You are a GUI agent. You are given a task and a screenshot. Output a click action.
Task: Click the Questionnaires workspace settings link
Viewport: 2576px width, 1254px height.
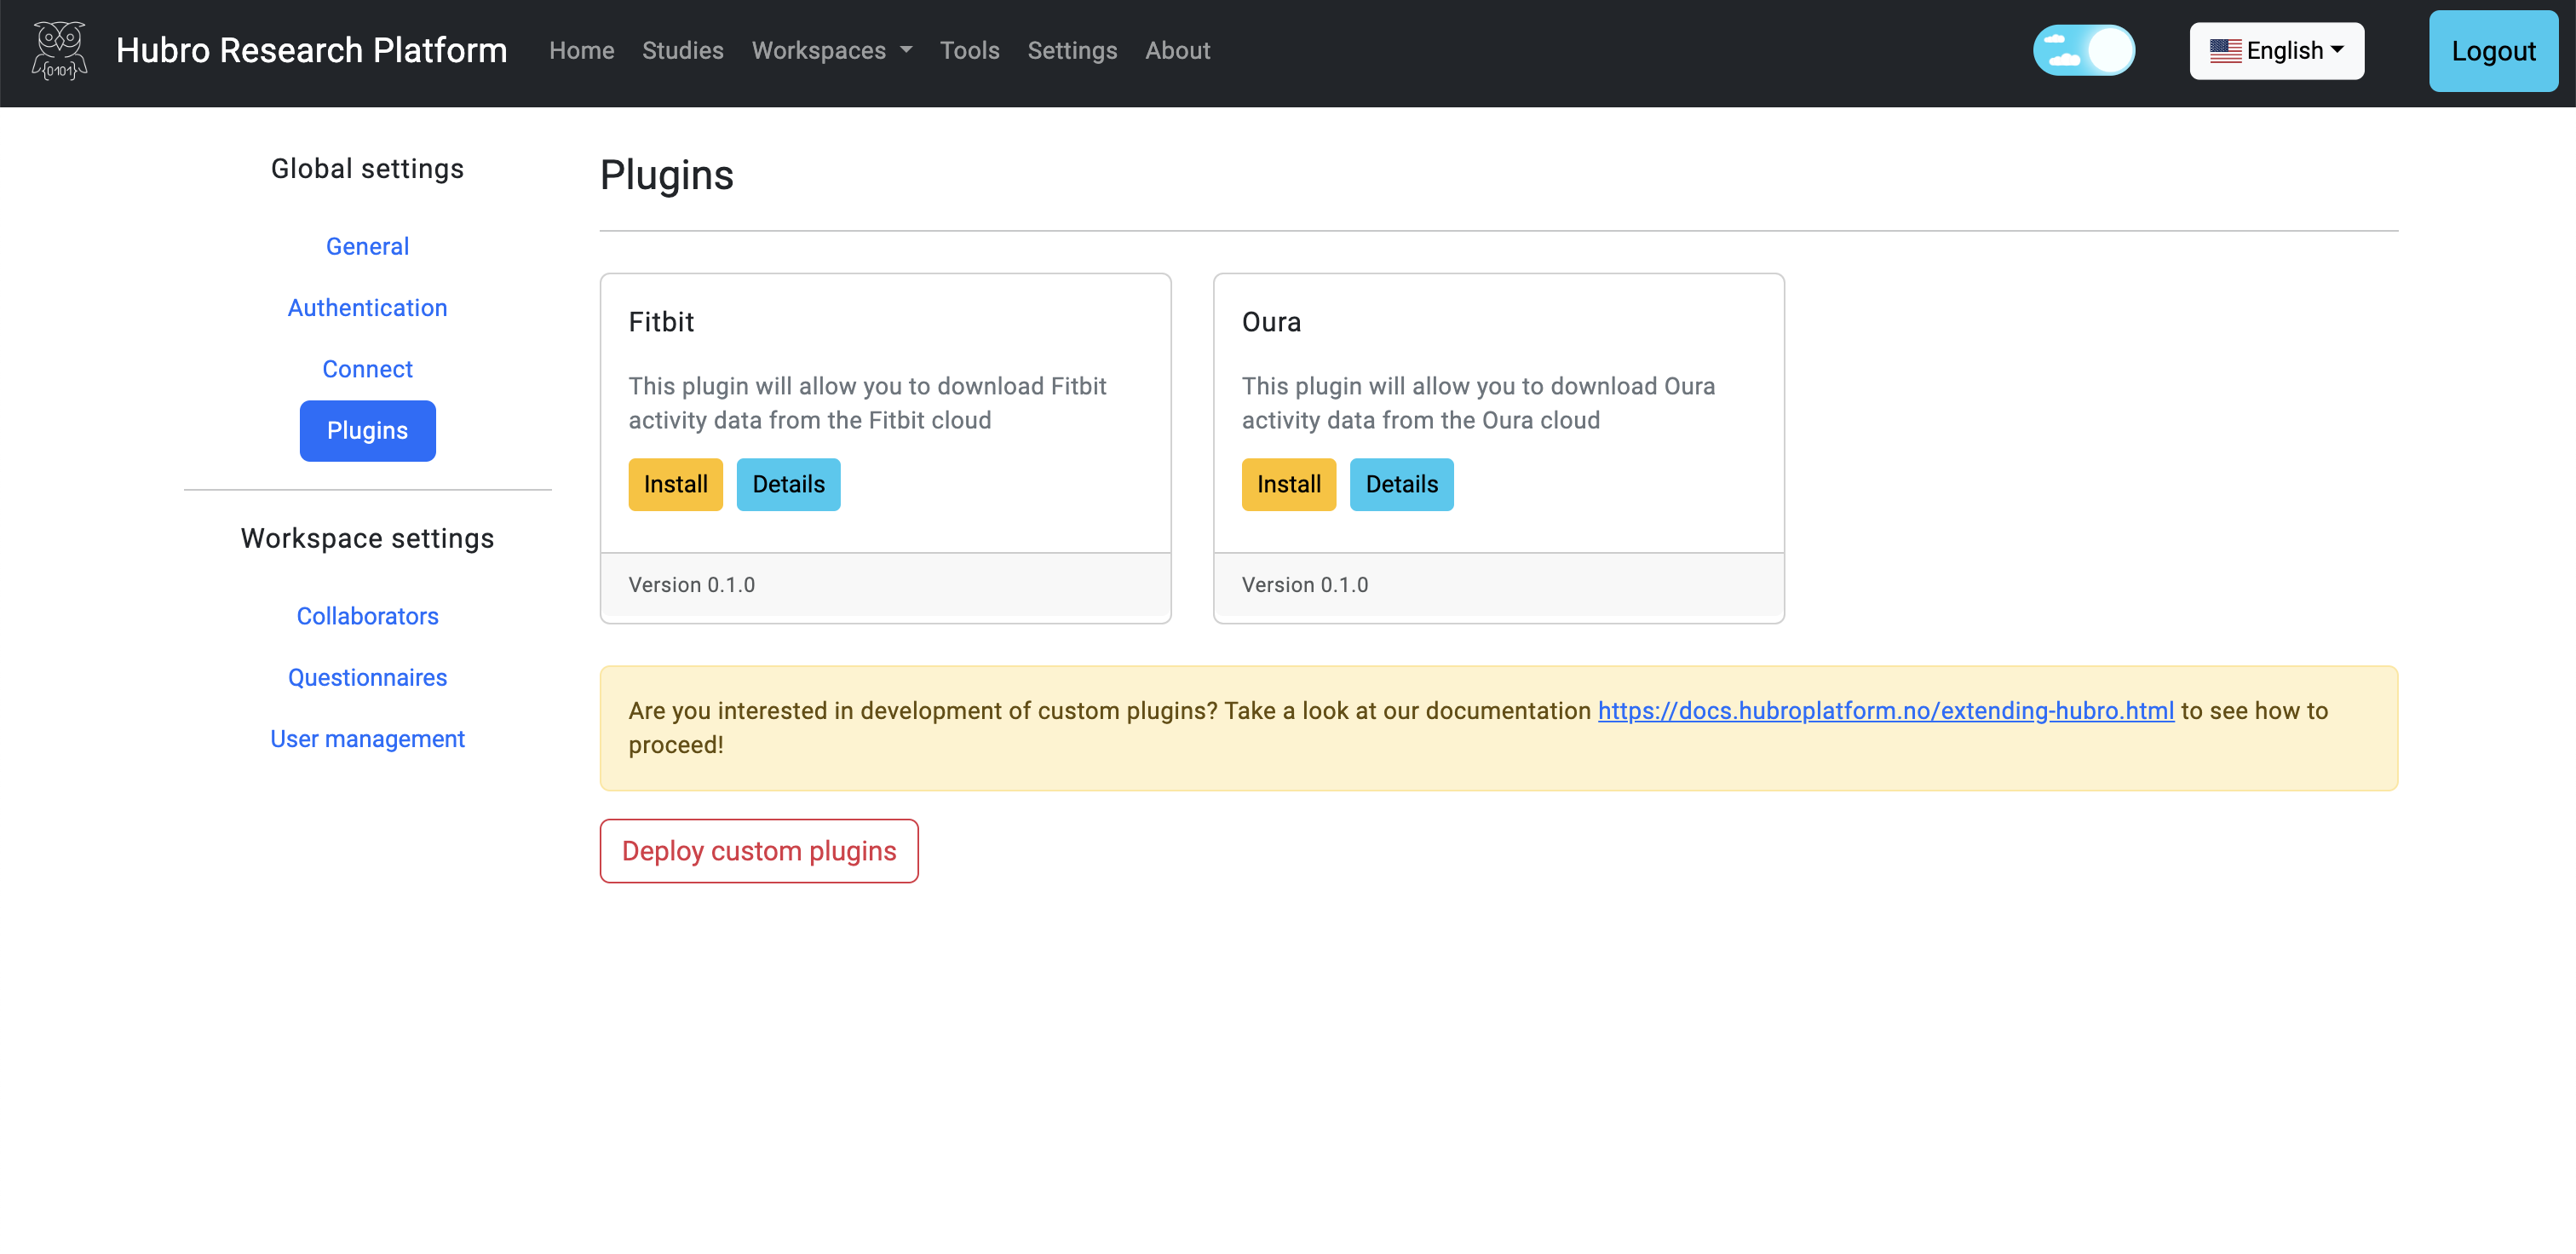[368, 677]
